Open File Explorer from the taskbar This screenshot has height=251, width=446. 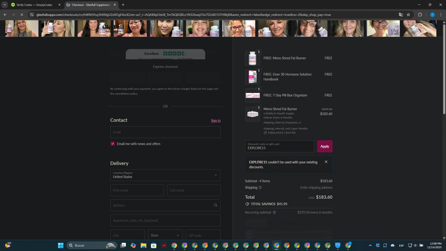144,245
